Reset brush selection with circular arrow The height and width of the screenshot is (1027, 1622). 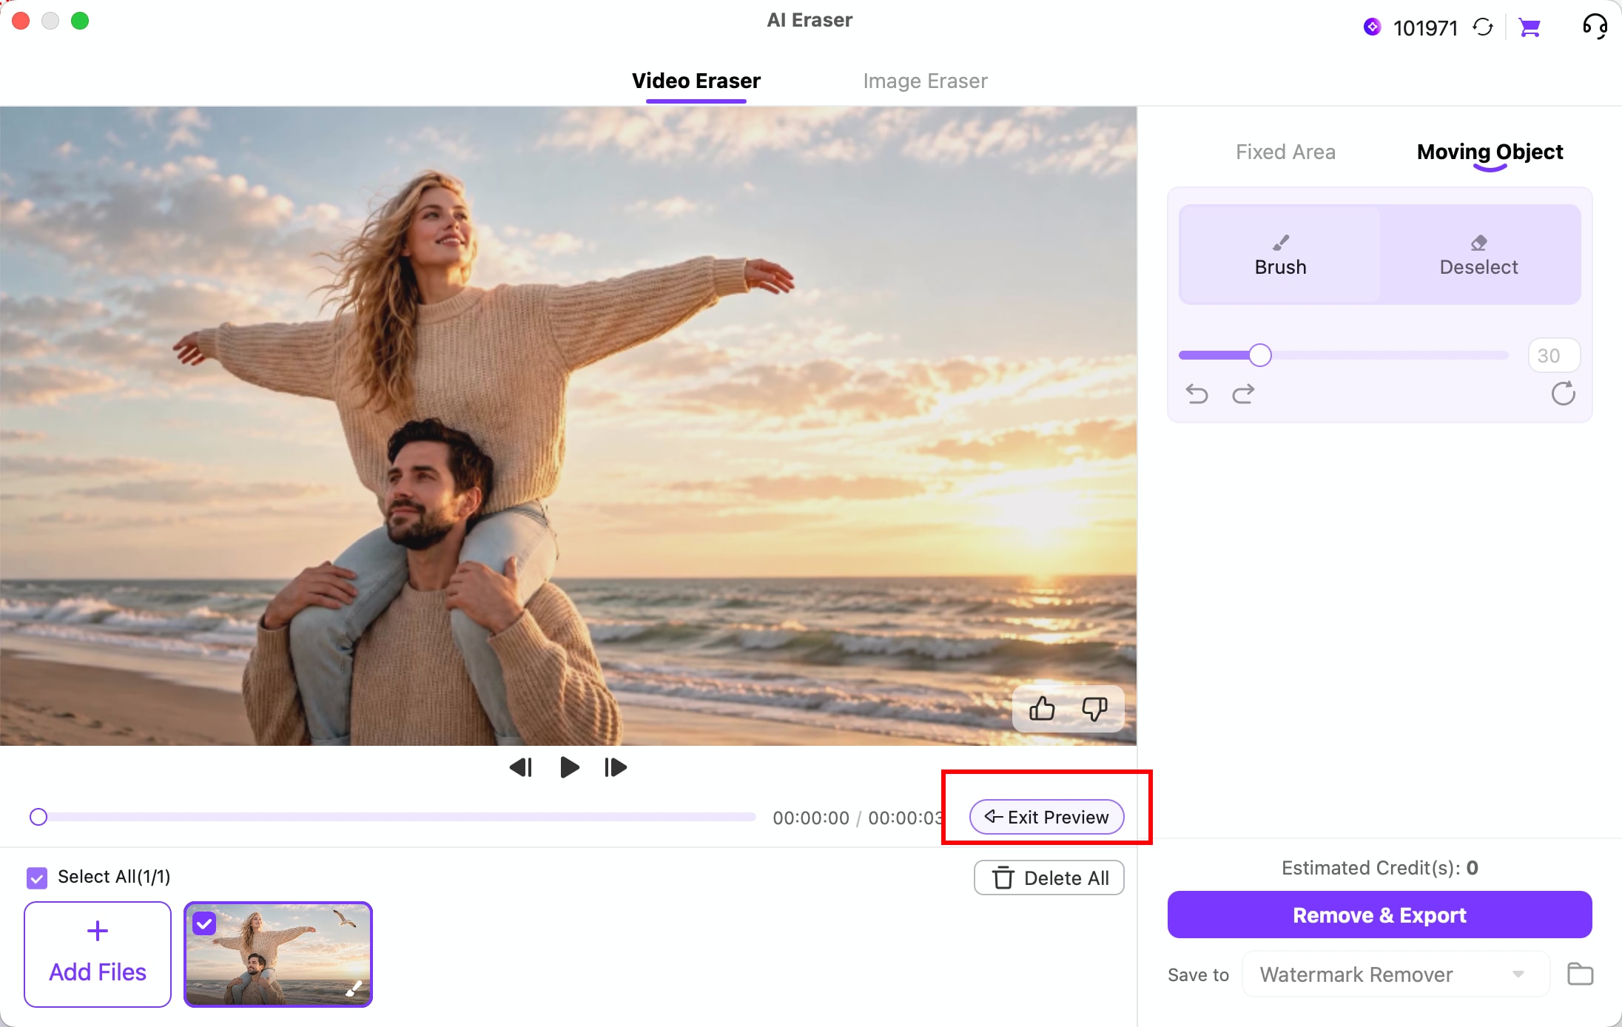click(x=1563, y=394)
